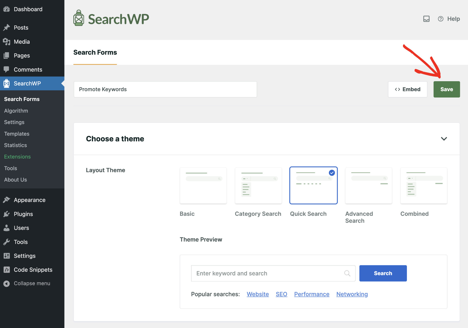The width and height of the screenshot is (468, 328).
Task: Open Tools under SearchWP submenu
Action: pyautogui.click(x=11, y=168)
